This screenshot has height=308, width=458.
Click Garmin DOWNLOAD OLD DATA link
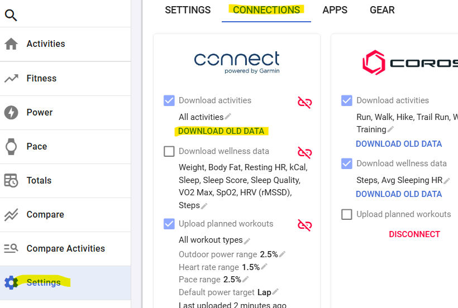pos(221,131)
